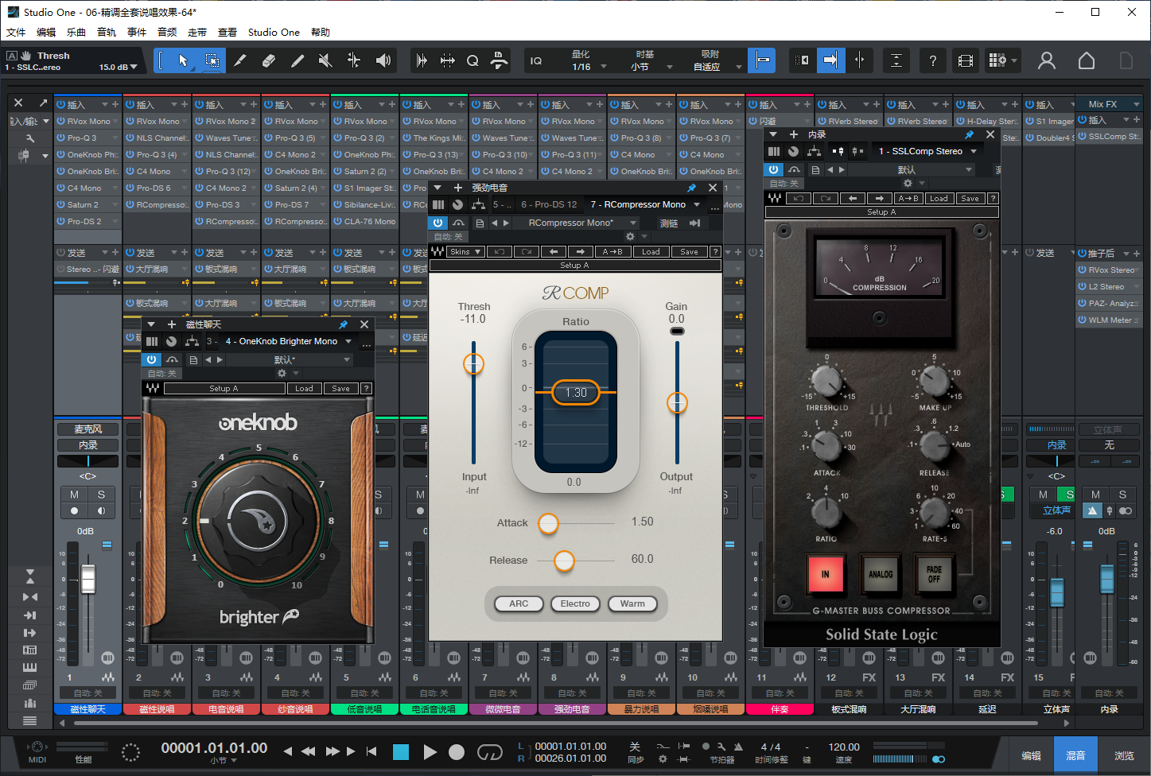The image size is (1151, 776).
Task: Click the Q quantize icon
Action: 472,60
